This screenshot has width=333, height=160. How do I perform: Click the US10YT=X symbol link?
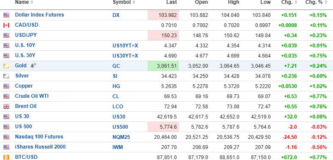pyautogui.click(x=125, y=45)
